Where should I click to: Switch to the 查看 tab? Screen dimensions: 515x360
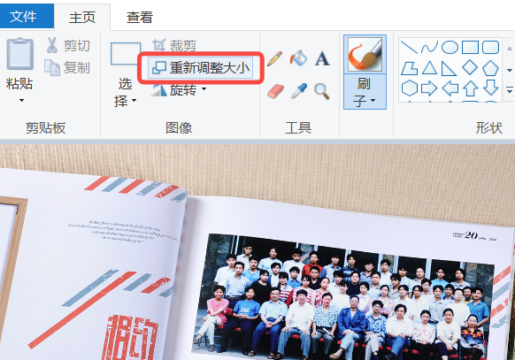point(140,18)
